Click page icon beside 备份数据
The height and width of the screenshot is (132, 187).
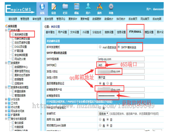[13, 123]
